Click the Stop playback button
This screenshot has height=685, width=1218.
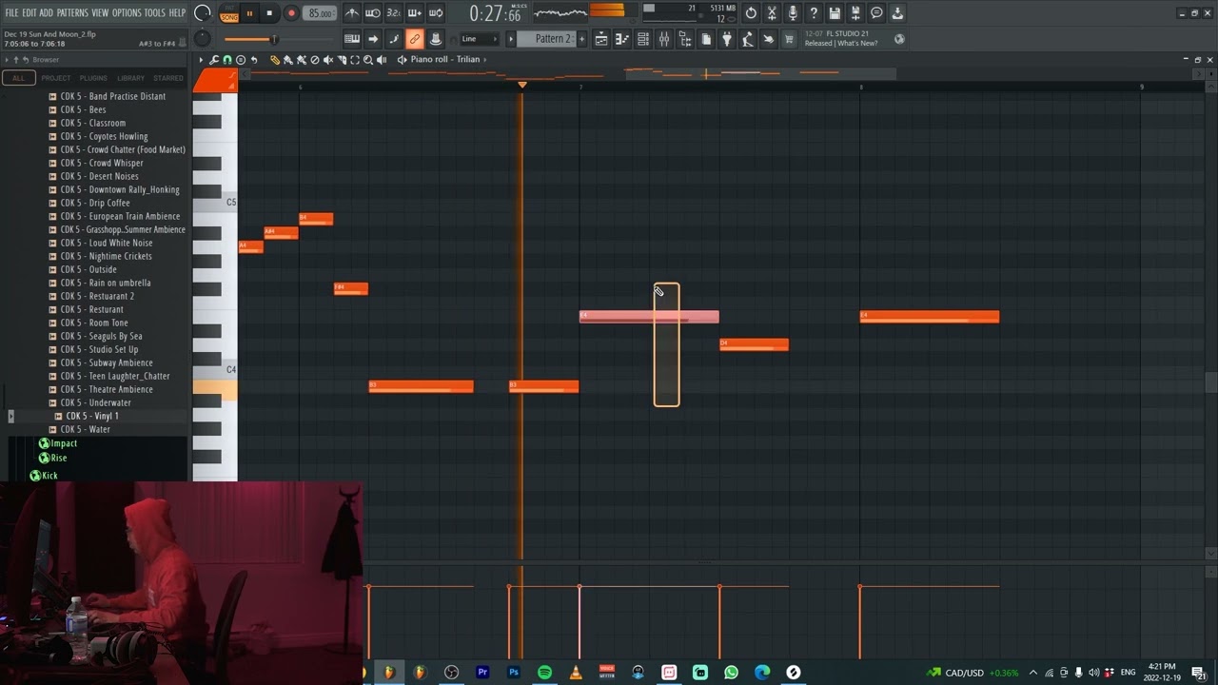tap(269, 13)
